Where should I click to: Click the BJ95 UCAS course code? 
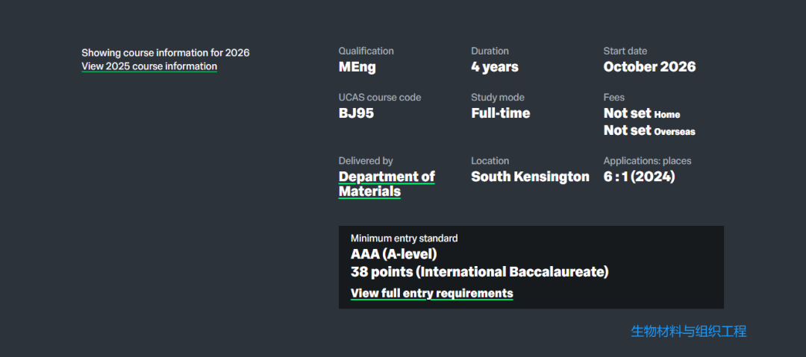point(356,113)
